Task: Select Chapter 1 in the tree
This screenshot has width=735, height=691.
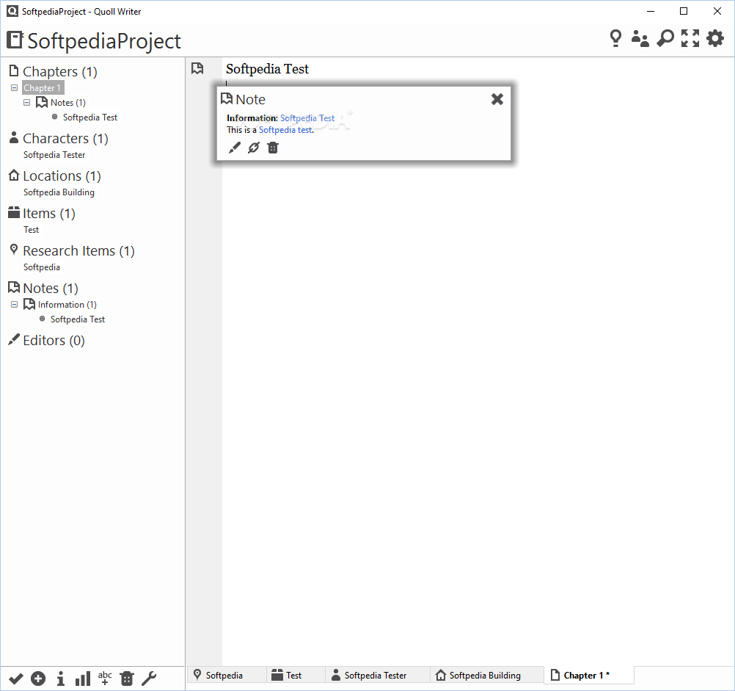Action: coord(43,87)
